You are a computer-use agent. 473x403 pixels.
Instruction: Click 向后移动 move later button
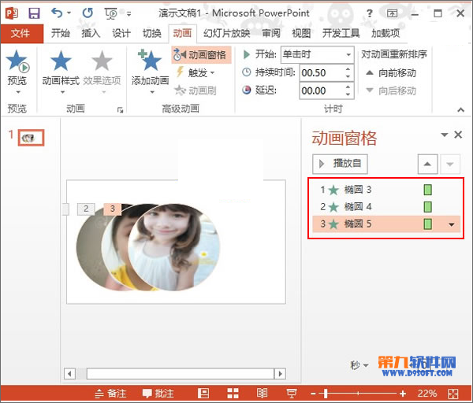point(391,91)
